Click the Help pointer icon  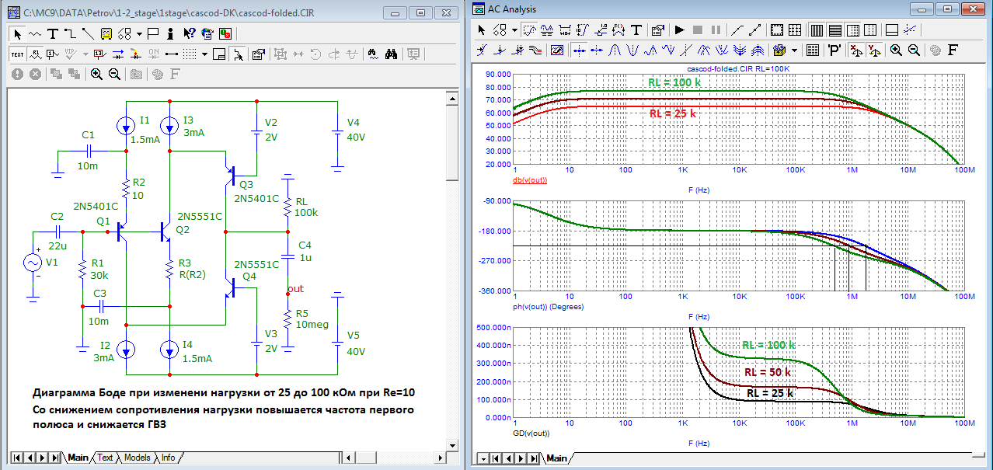(188, 33)
